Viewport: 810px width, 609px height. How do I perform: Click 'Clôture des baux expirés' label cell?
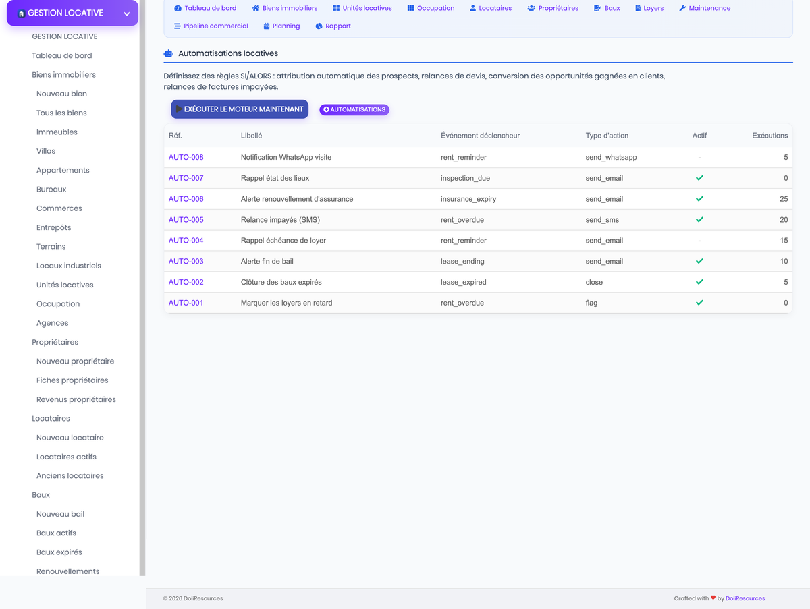pyautogui.click(x=282, y=282)
